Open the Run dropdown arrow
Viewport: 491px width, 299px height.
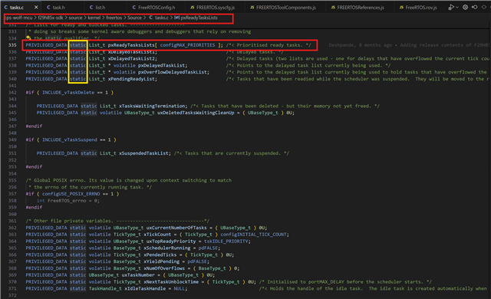tap(457, 7)
